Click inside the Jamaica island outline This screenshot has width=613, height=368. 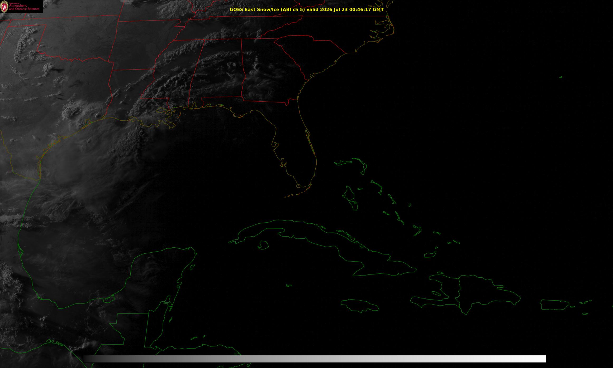tap(360, 305)
